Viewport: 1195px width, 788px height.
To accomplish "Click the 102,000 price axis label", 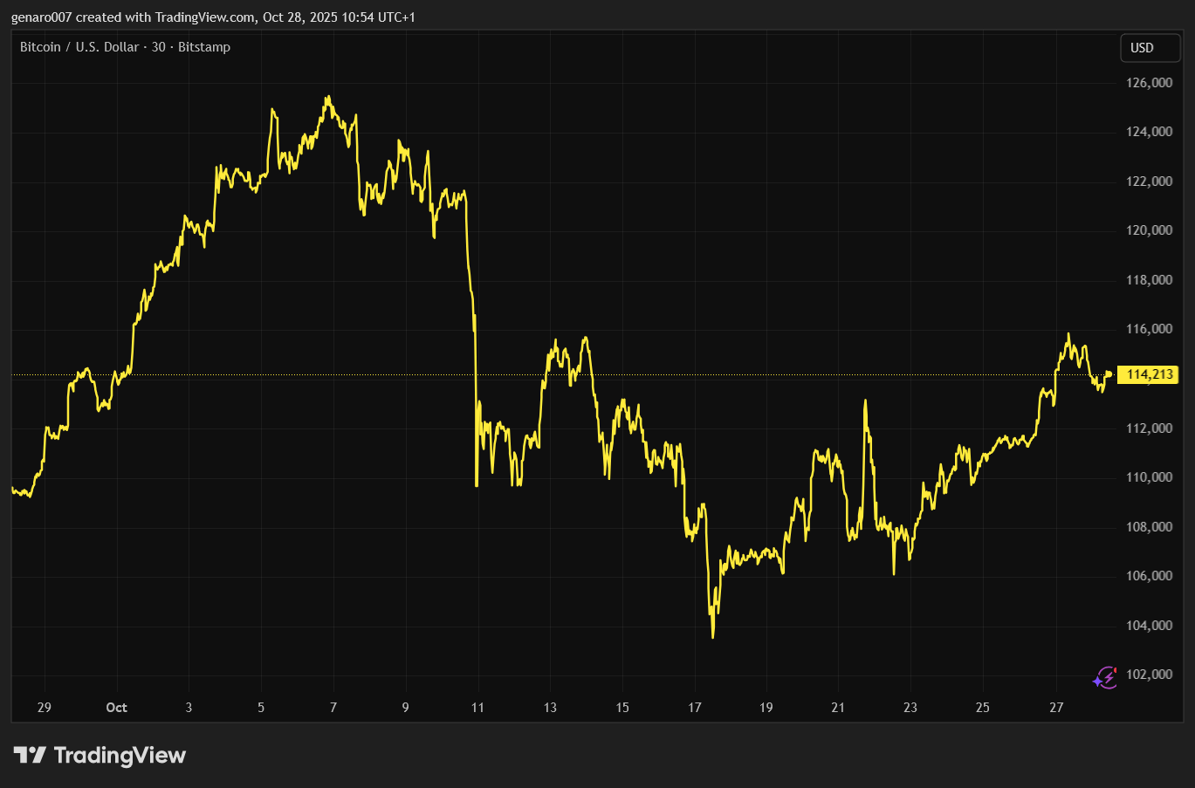I will click(x=1150, y=675).
